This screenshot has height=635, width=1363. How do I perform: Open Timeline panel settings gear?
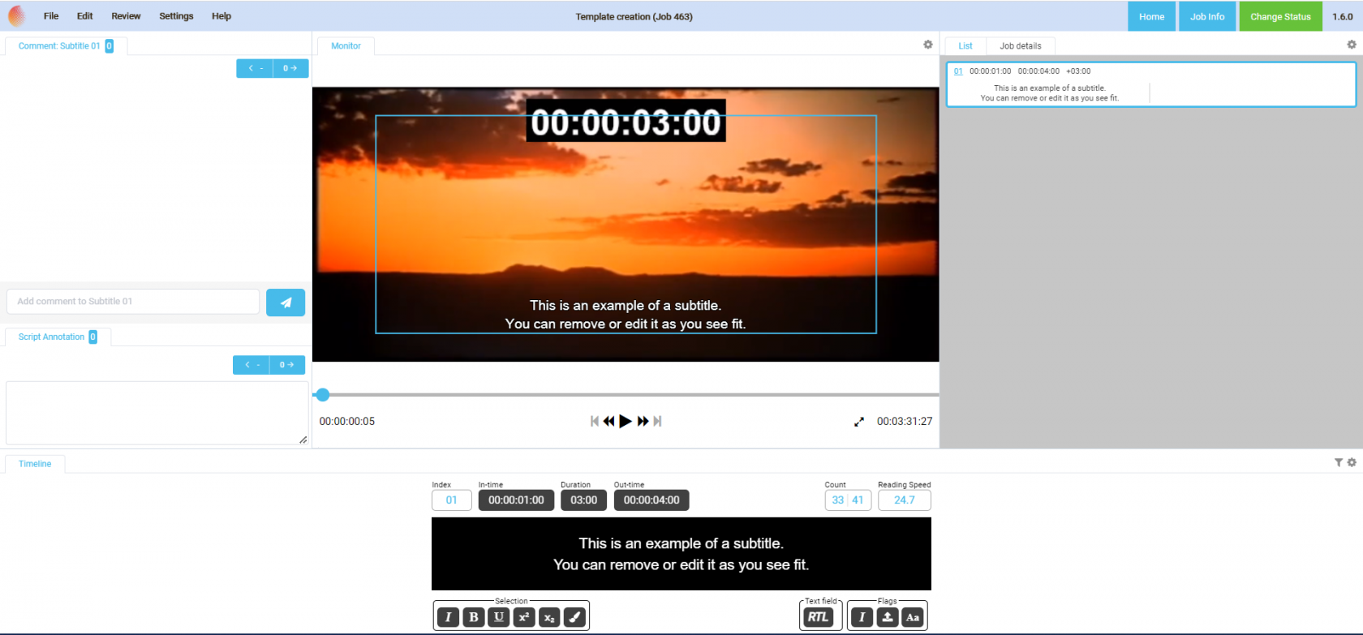pyautogui.click(x=1352, y=462)
